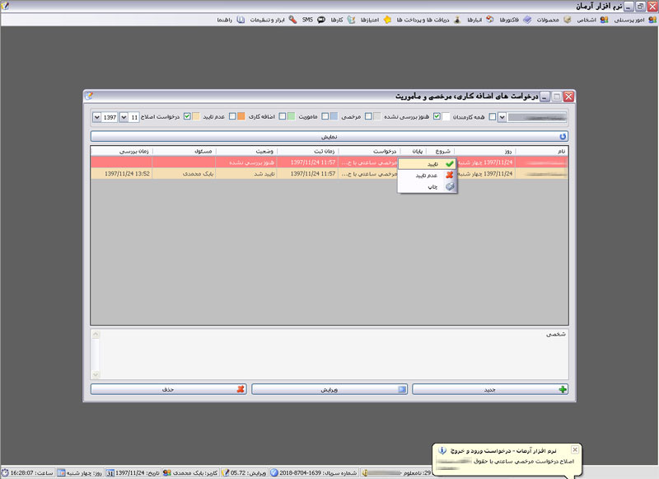The width and height of the screenshot is (659, 479).
Task: Click the فاکتورها invoices icon
Action: tap(527, 20)
